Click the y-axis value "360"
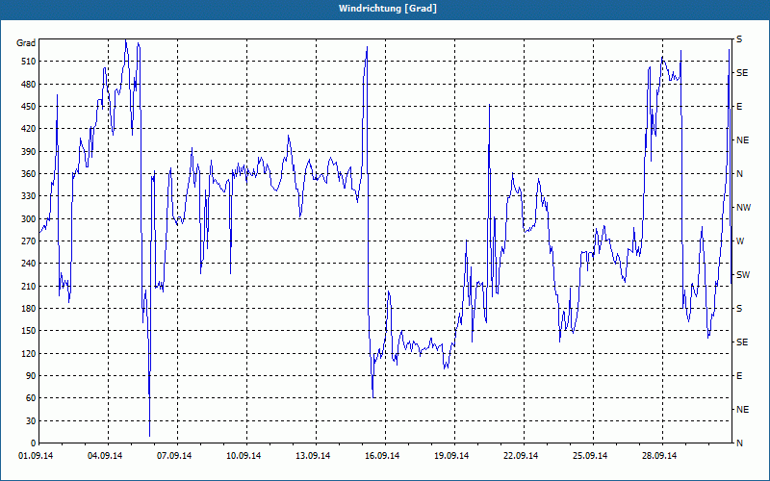The height and width of the screenshot is (481, 770). point(28,174)
